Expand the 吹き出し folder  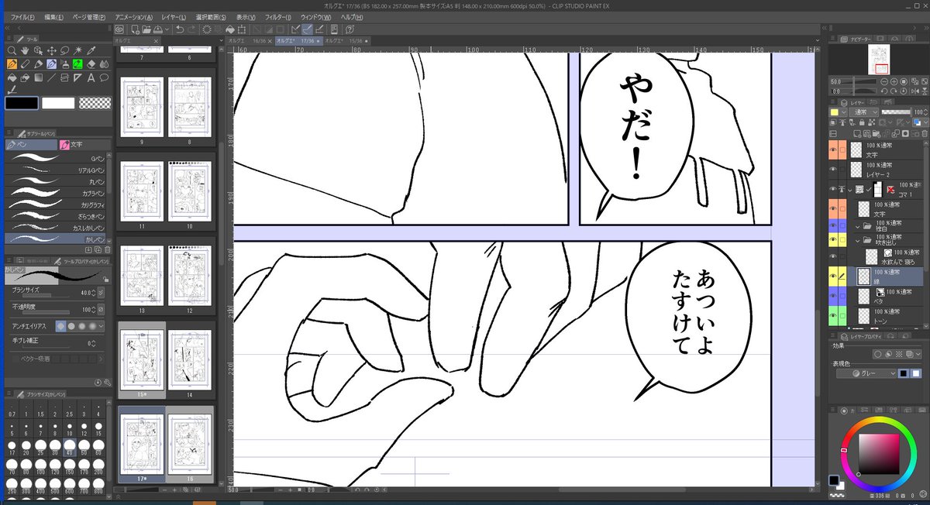pos(858,239)
